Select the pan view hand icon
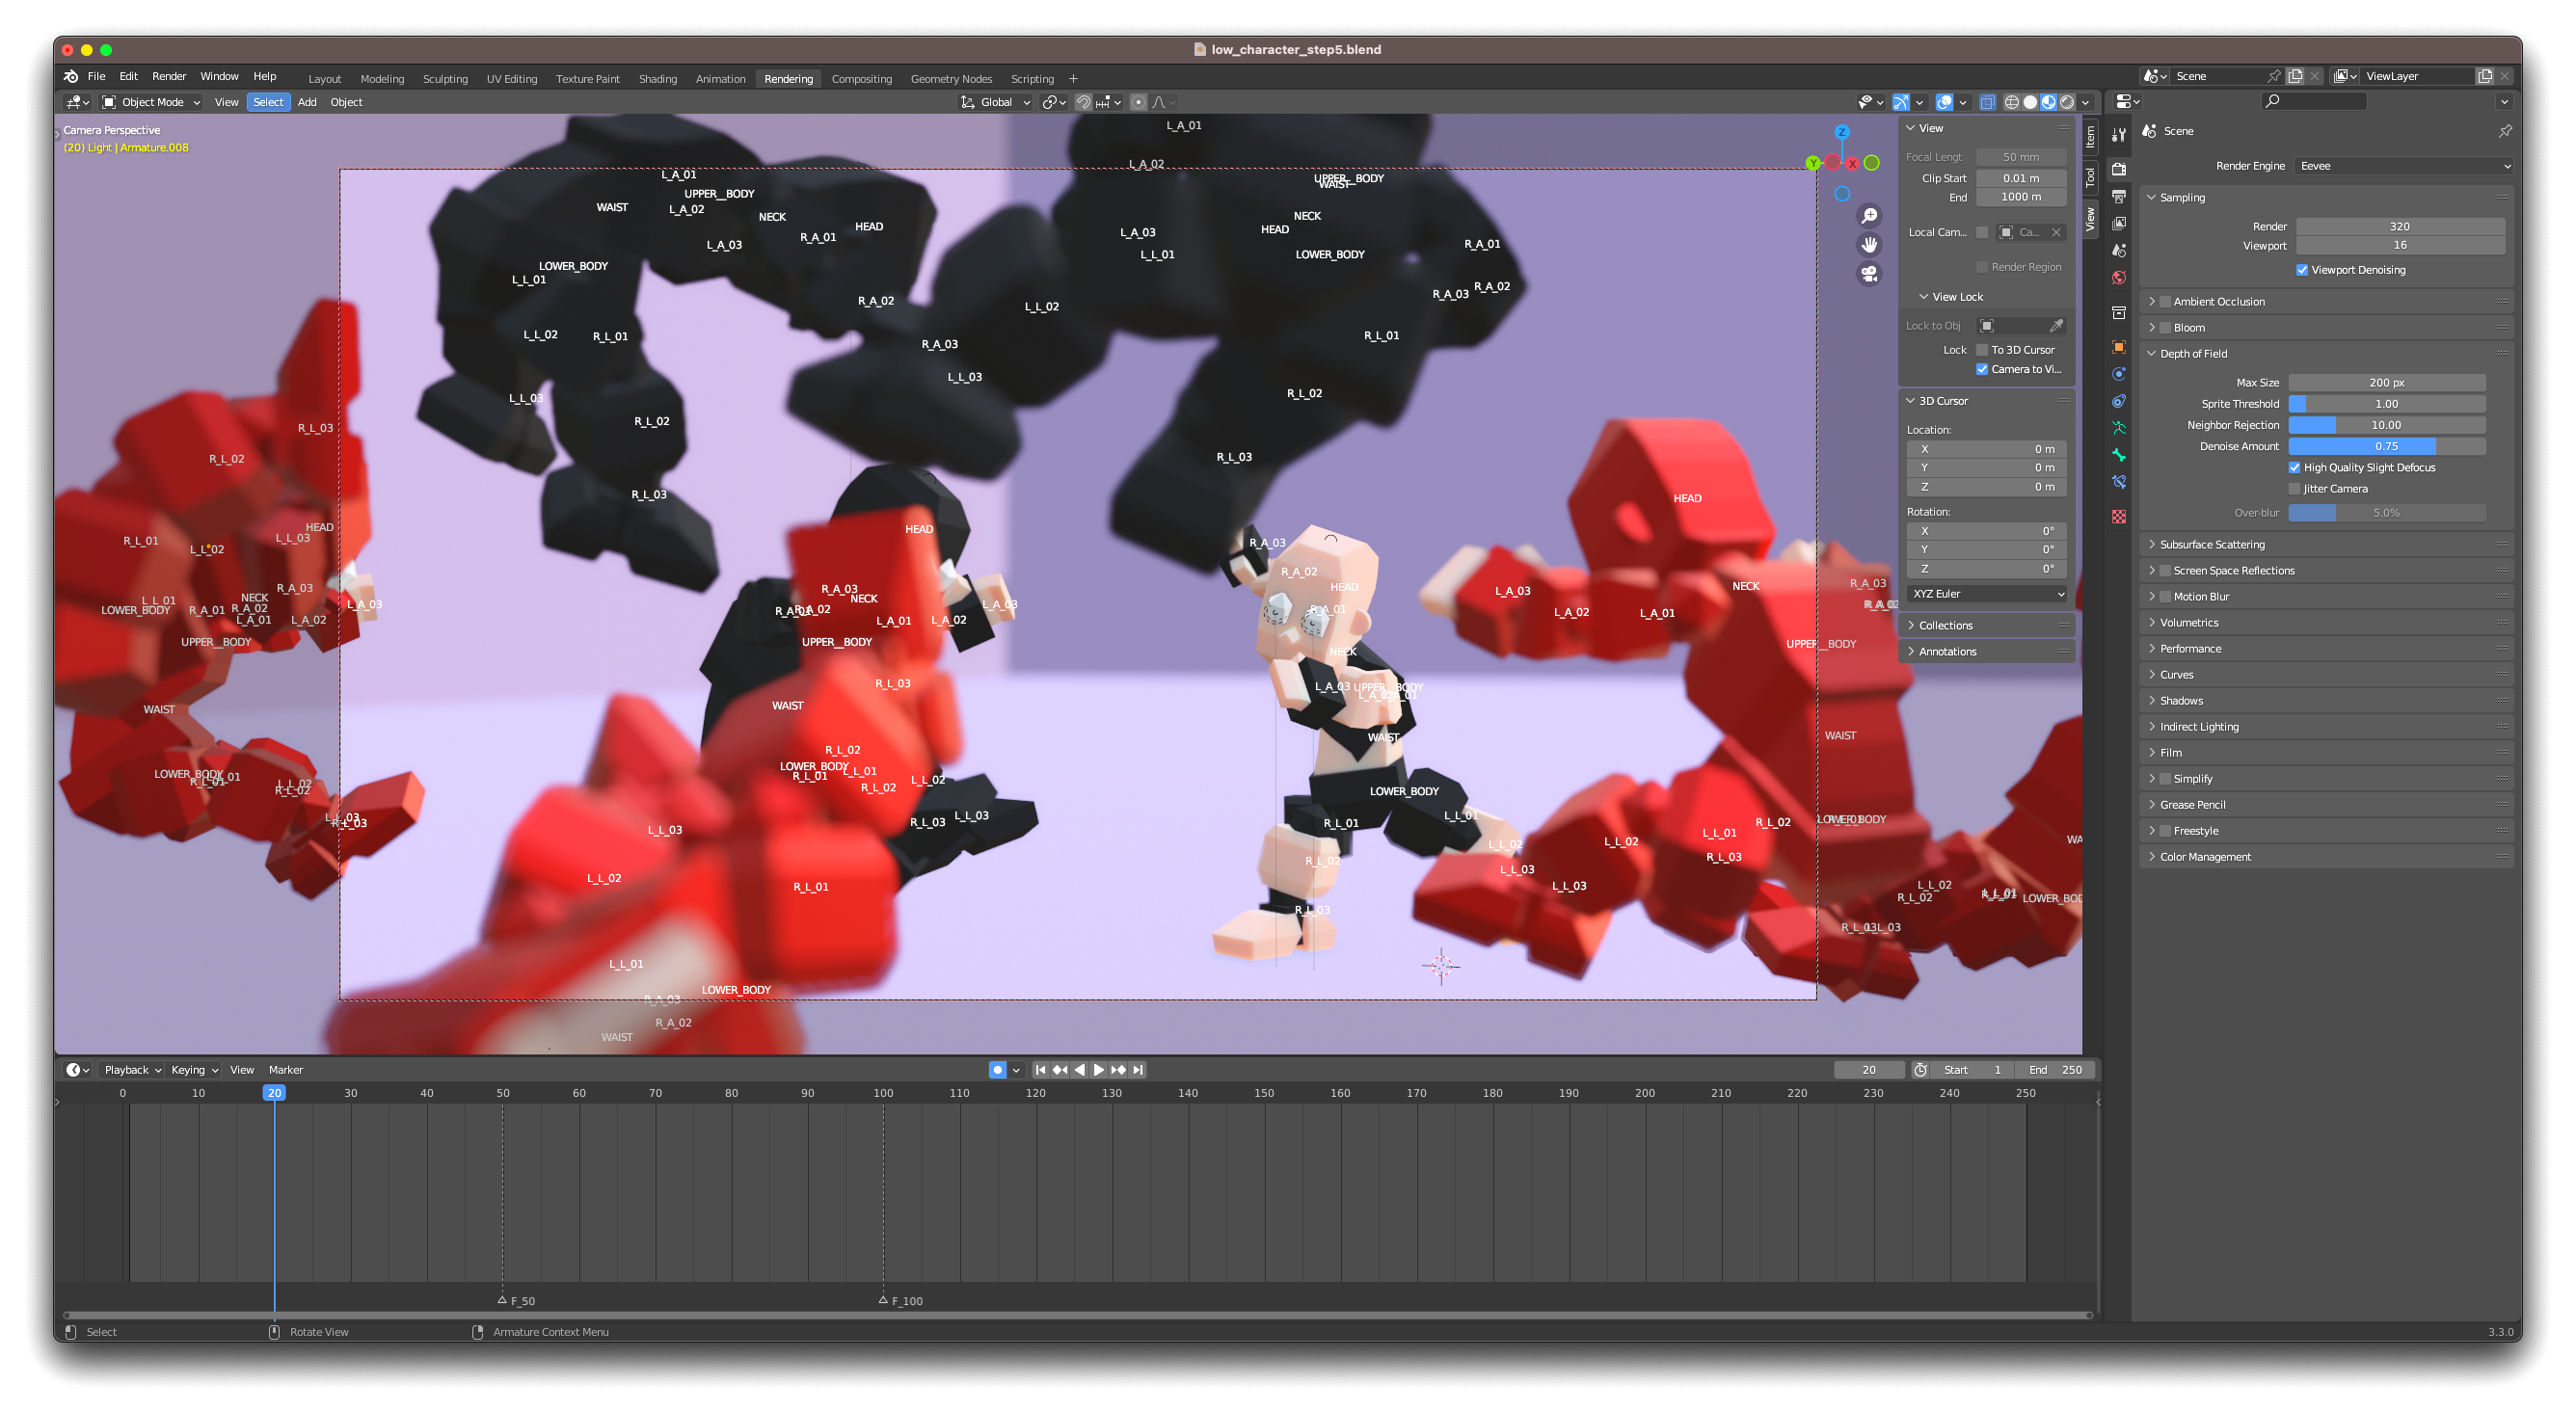Image resolution: width=2576 pixels, height=1413 pixels. tap(1868, 245)
